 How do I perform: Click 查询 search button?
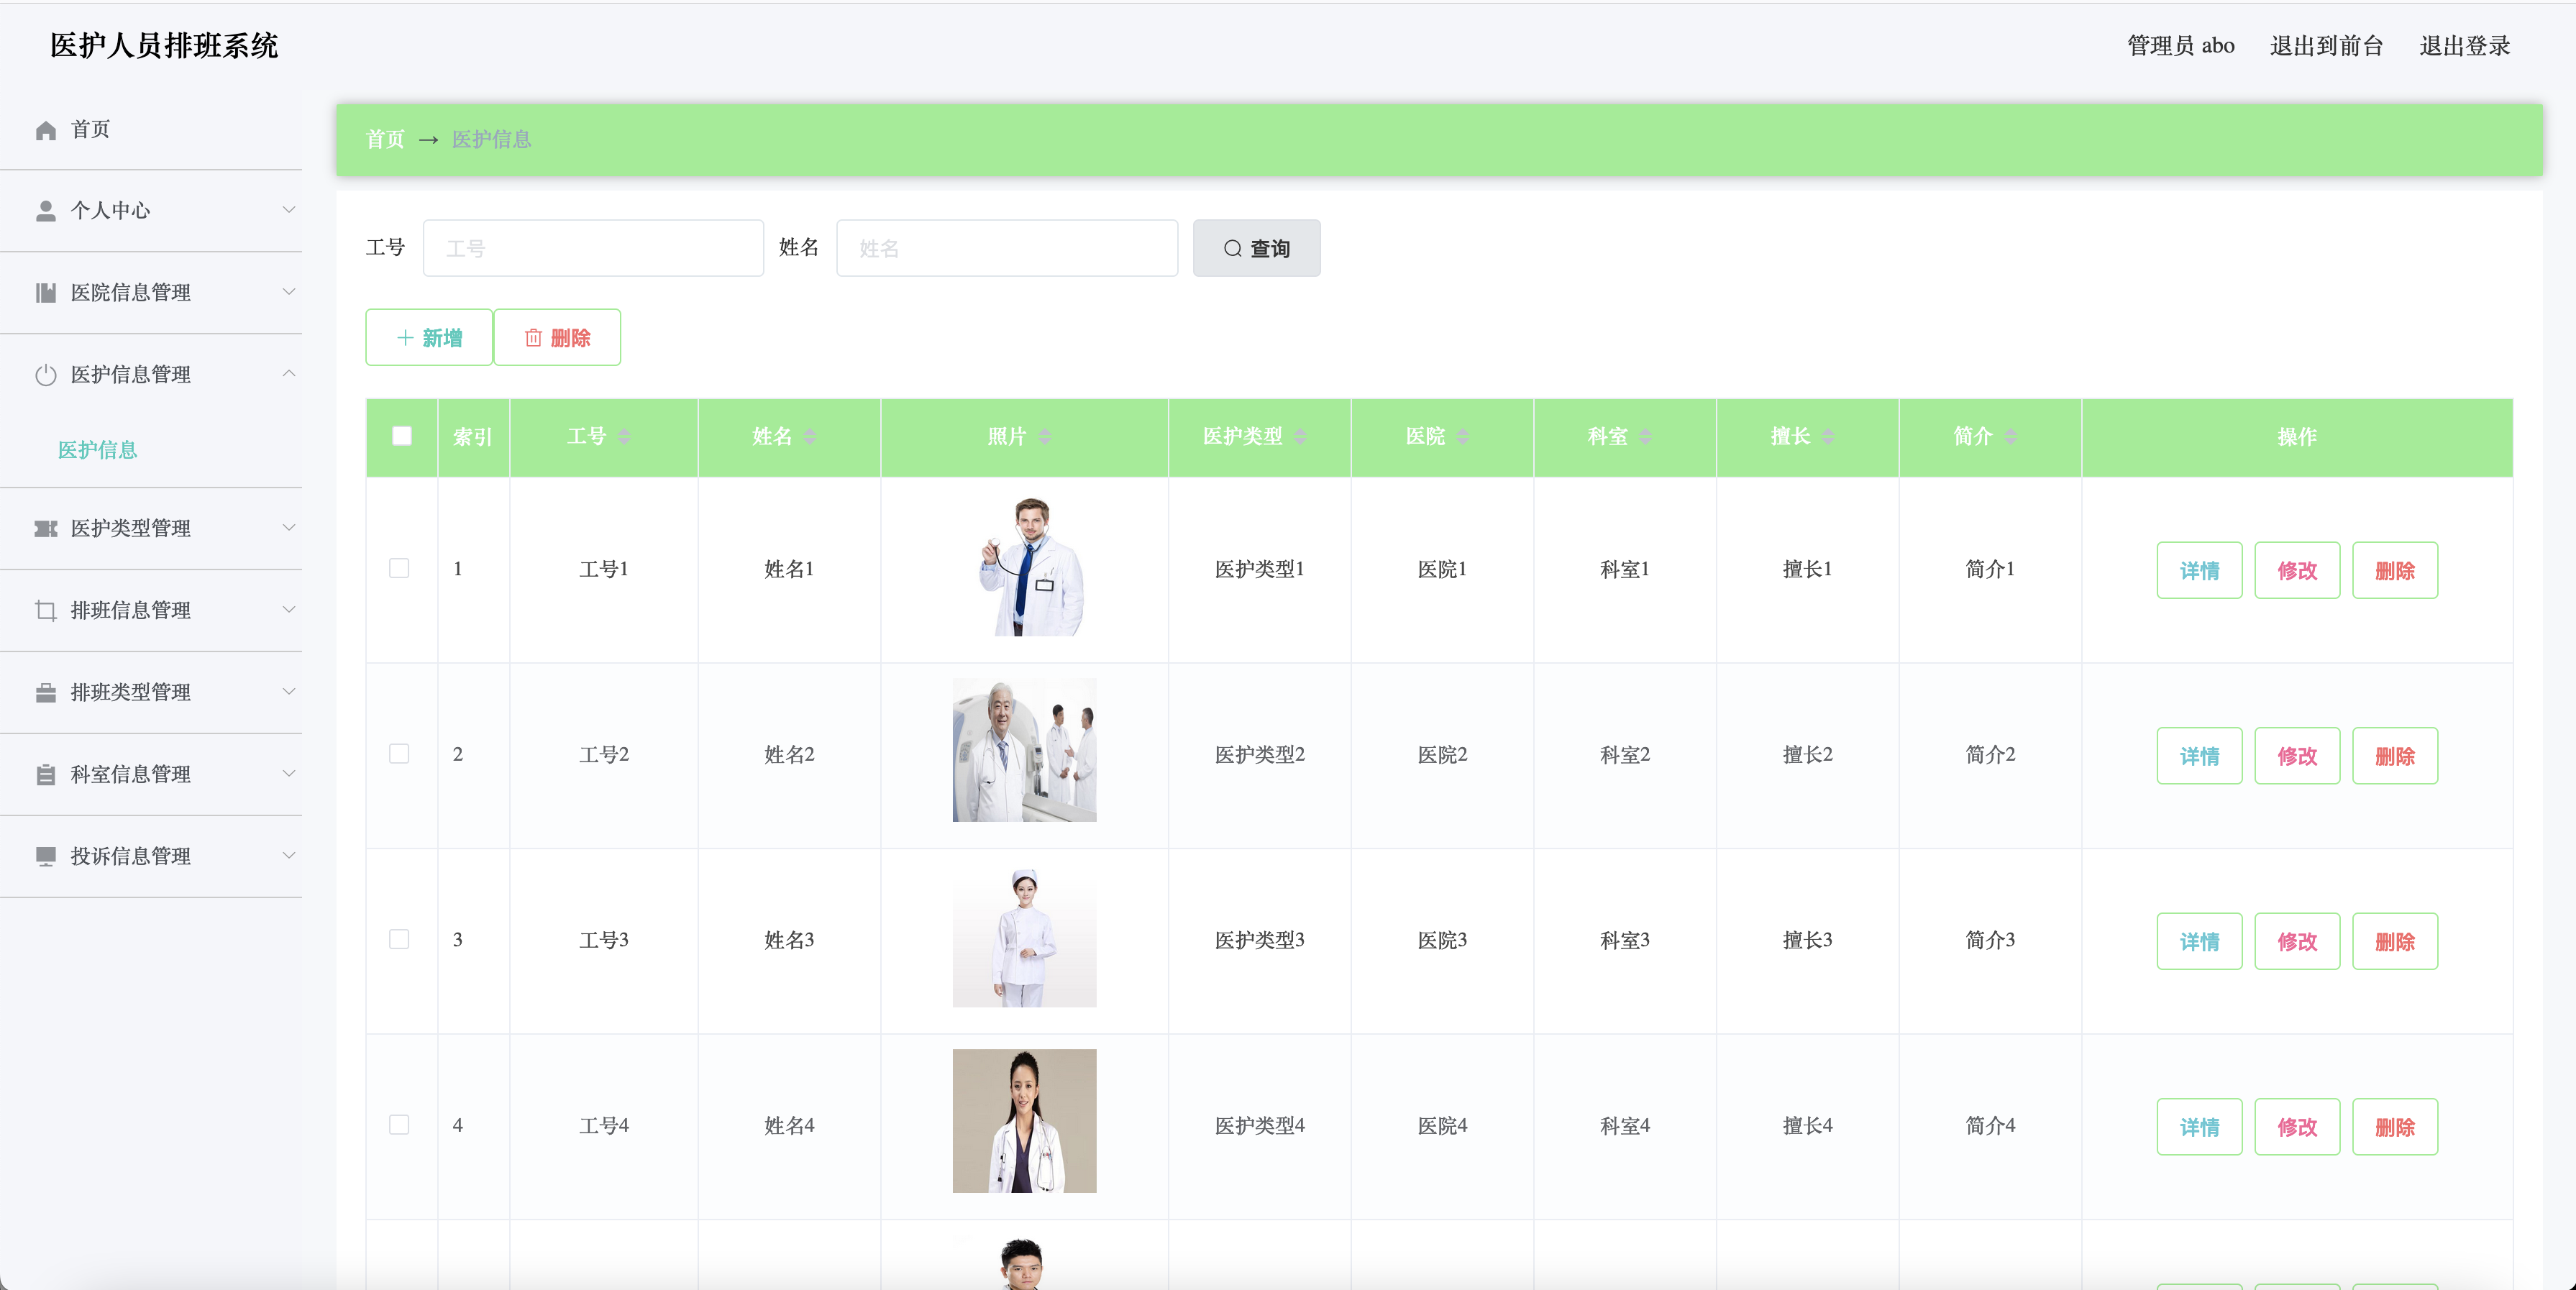tap(1256, 248)
